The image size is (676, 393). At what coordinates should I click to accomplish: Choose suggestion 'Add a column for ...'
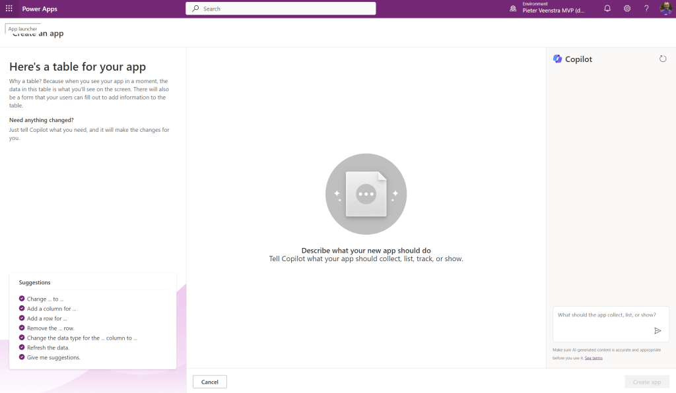(51, 309)
